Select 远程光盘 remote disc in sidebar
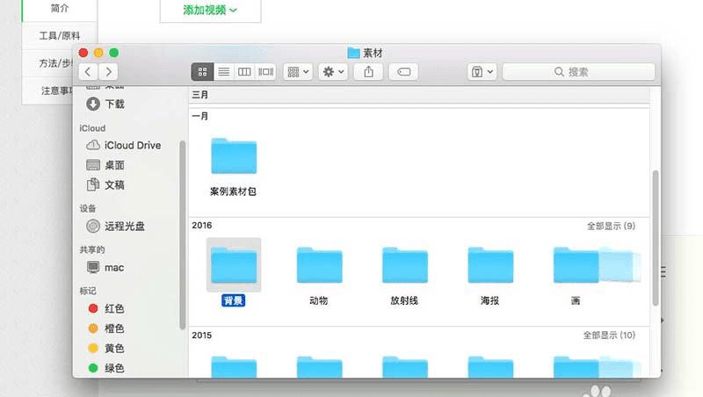The height and width of the screenshot is (397, 703). 116,227
